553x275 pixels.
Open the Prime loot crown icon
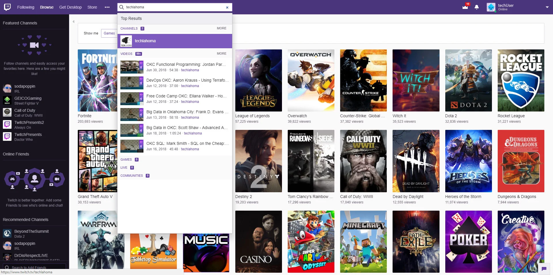[465, 7]
